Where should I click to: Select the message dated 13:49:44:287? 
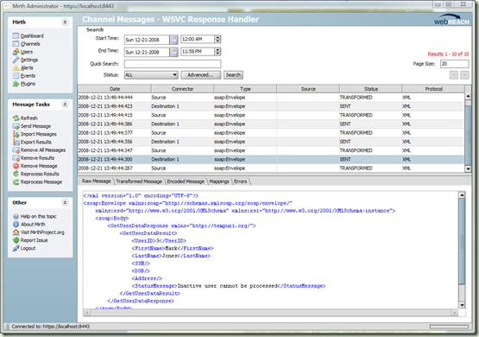271,168
